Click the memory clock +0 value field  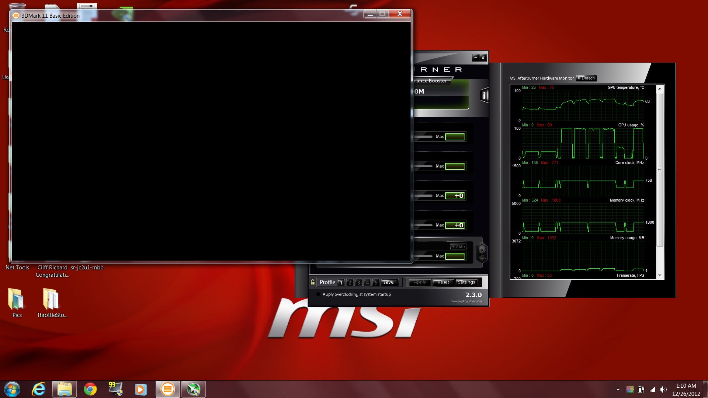[x=455, y=225]
